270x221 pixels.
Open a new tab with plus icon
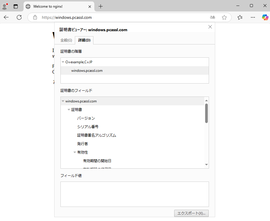pos(101,6)
